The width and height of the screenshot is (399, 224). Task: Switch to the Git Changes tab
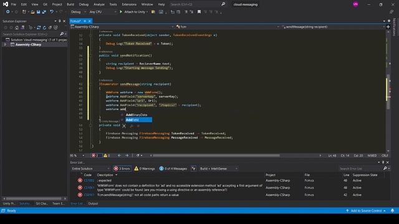coord(42,203)
